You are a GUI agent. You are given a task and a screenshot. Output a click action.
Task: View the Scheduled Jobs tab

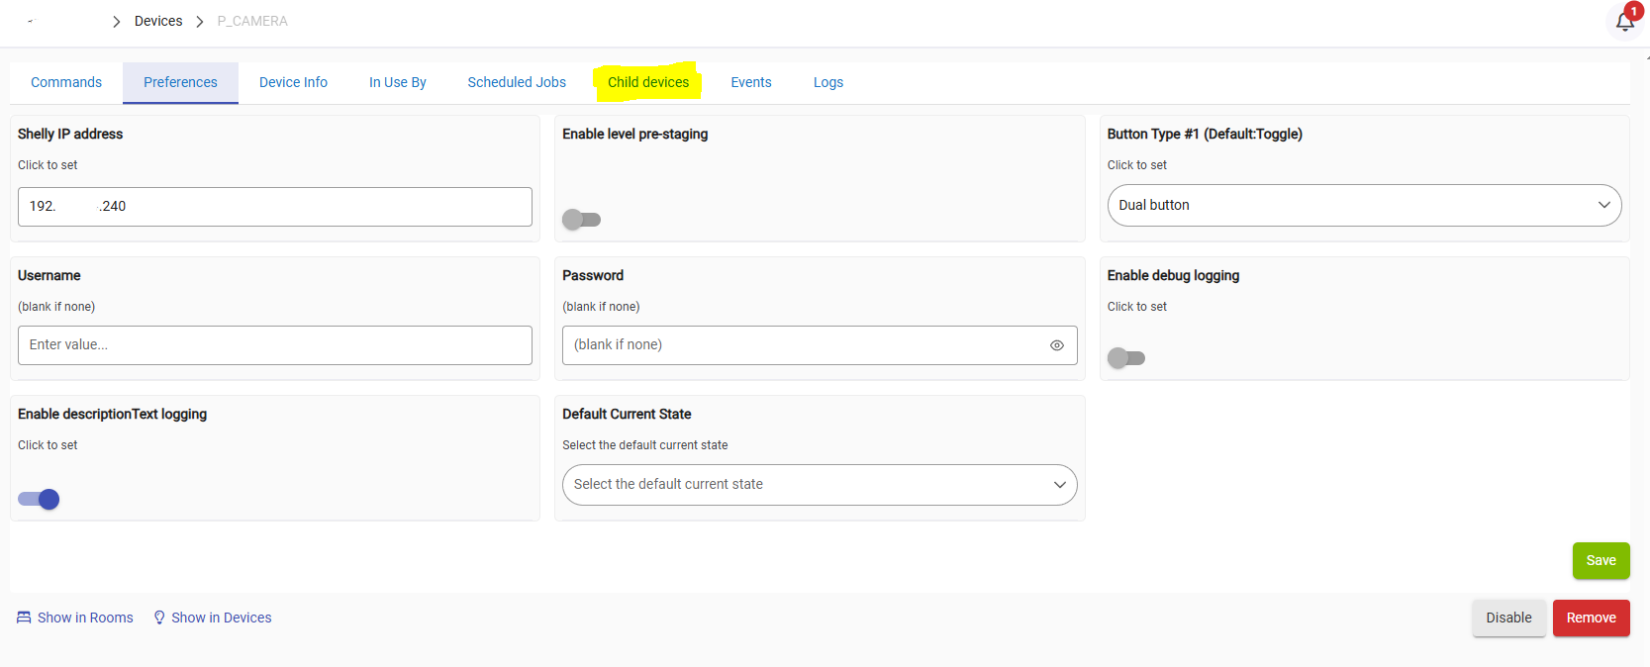(517, 82)
